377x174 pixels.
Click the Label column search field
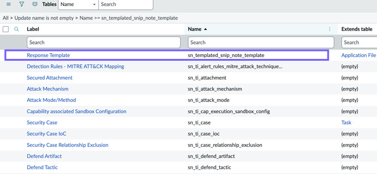pyautogui.click(x=104, y=42)
